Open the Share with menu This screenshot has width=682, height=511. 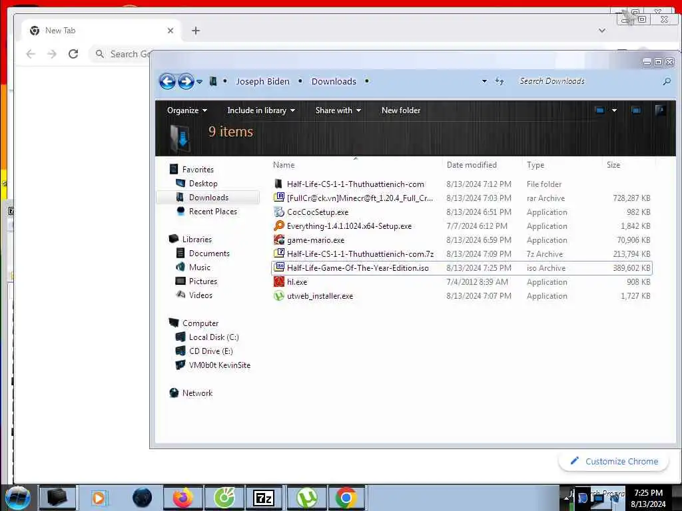pos(338,110)
